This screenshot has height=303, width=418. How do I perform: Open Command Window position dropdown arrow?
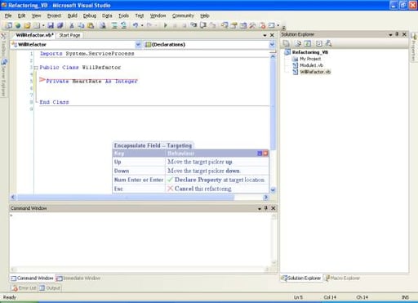coord(260,208)
